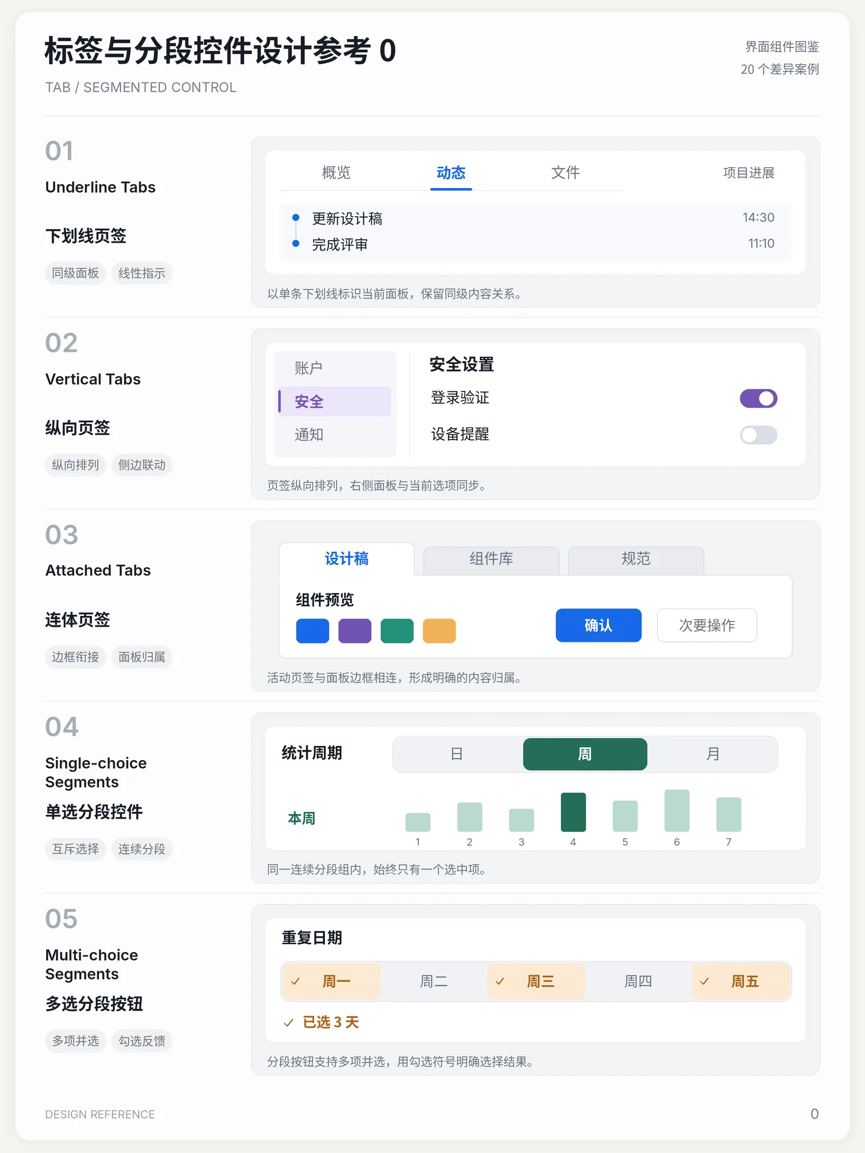This screenshot has width=865, height=1153.
Task: Click the 线性指示 tag
Action: (142, 274)
